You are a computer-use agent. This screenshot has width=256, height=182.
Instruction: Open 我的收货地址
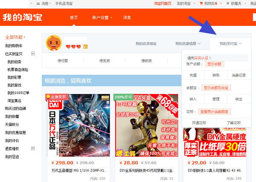(x=146, y=44)
